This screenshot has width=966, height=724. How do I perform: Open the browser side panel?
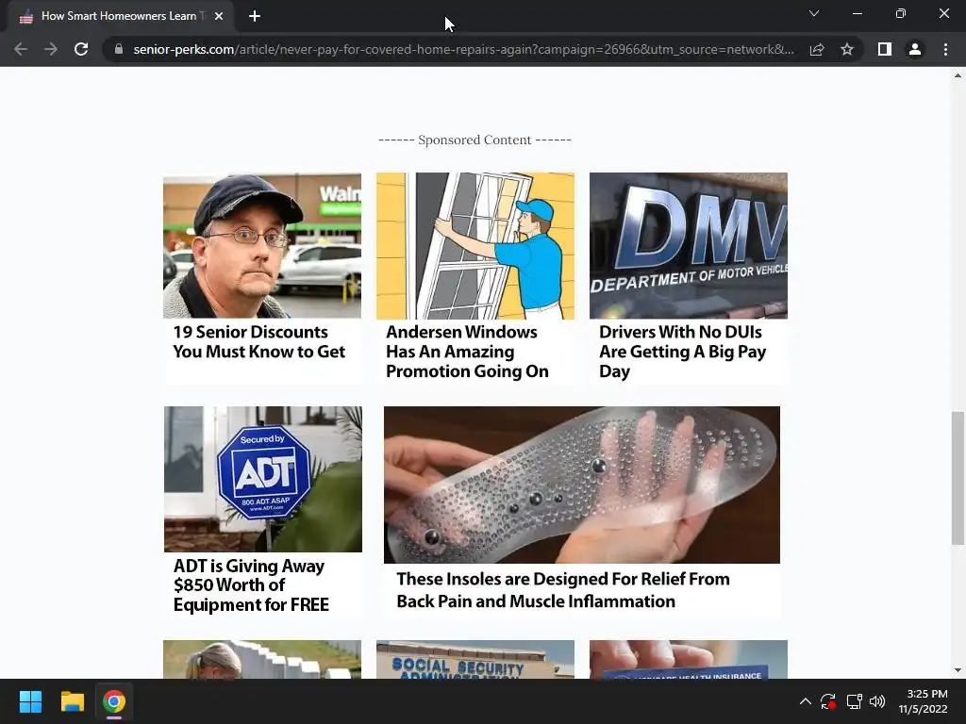point(885,49)
